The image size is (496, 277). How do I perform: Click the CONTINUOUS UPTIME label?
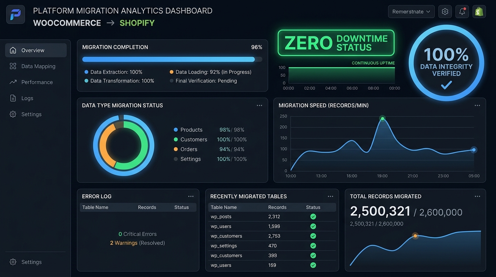(373, 63)
